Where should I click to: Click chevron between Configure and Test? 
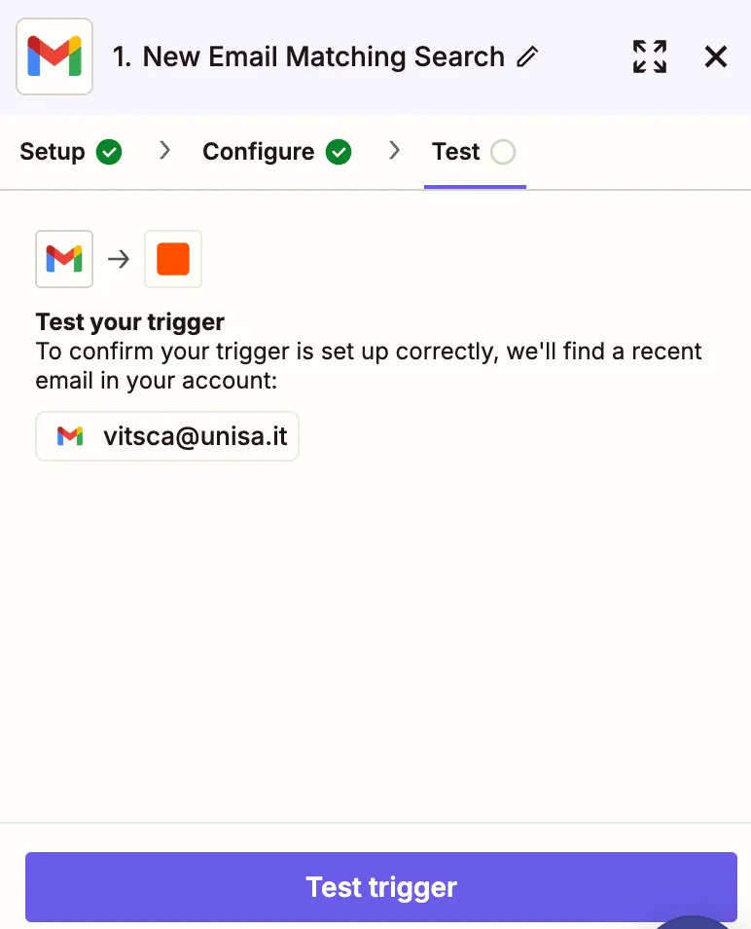(395, 151)
